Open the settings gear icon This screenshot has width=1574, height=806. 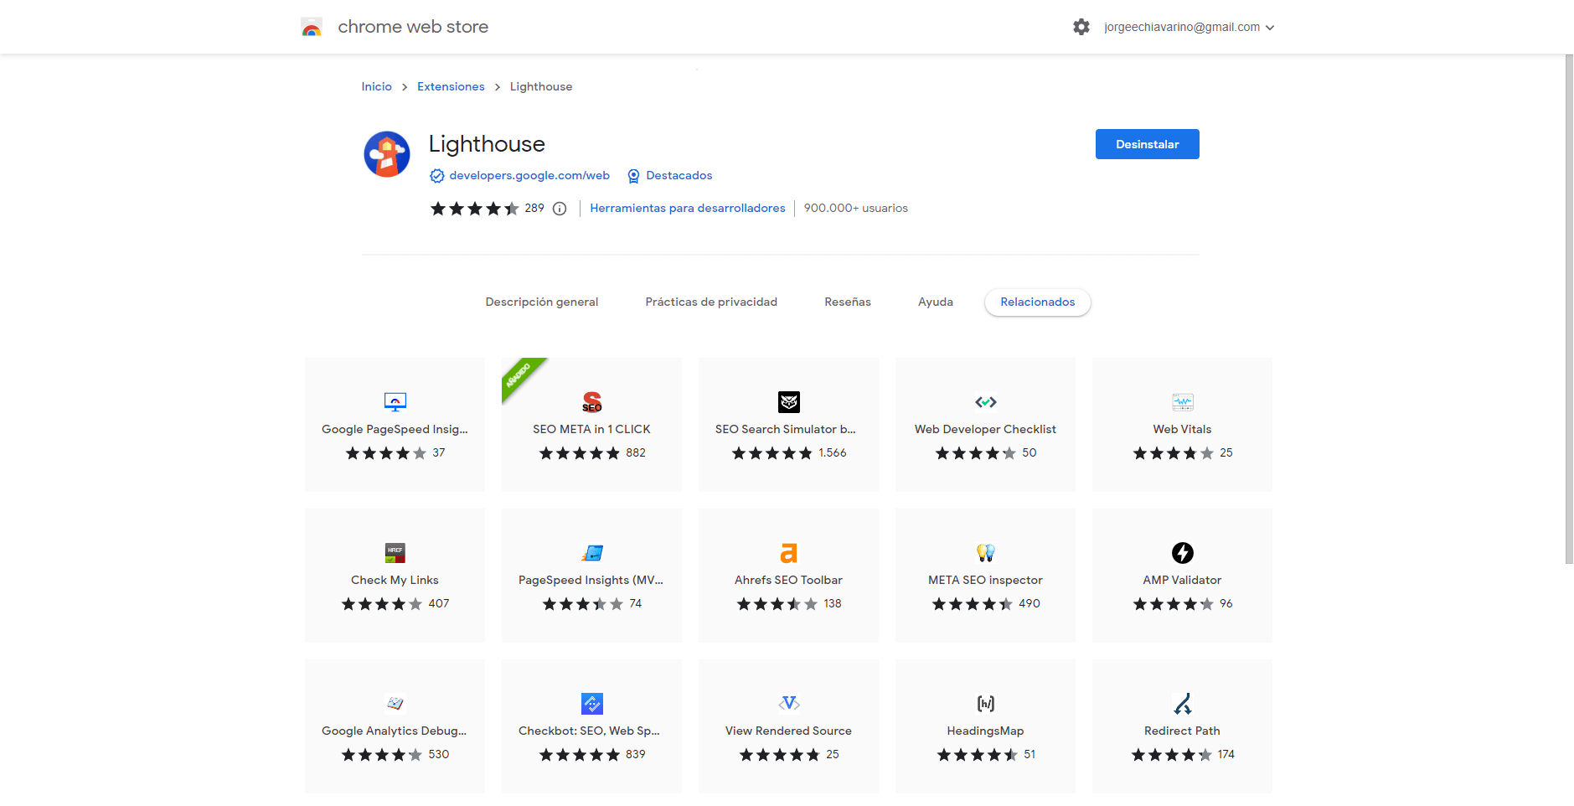[x=1081, y=27]
